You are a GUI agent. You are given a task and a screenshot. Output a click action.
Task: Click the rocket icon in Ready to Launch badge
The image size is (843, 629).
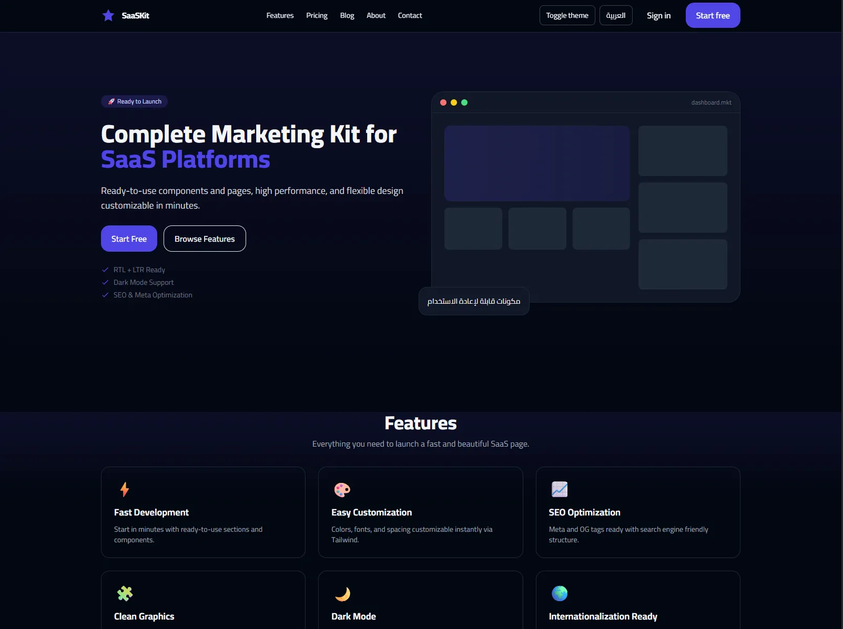click(x=111, y=101)
